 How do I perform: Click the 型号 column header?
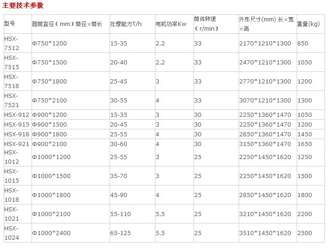[10, 24]
